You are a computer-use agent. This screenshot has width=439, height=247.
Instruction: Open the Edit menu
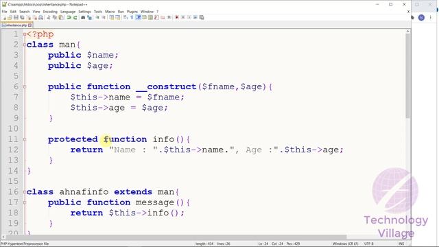point(13,12)
